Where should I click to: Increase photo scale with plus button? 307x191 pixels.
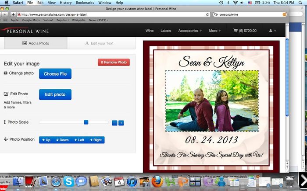[121, 123]
